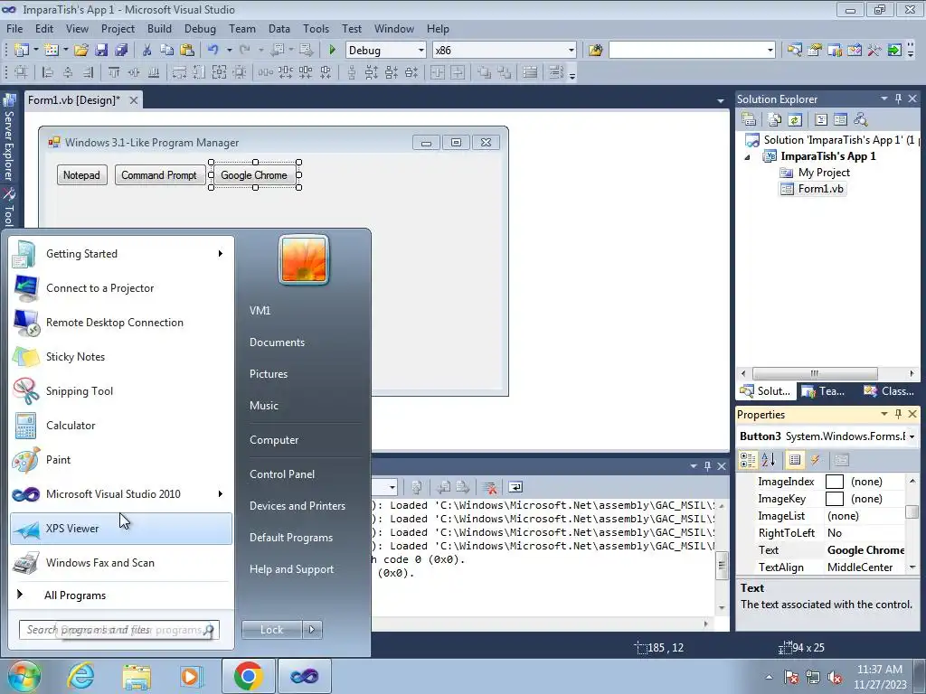Launch XPS Viewer from Start menu

click(121, 529)
